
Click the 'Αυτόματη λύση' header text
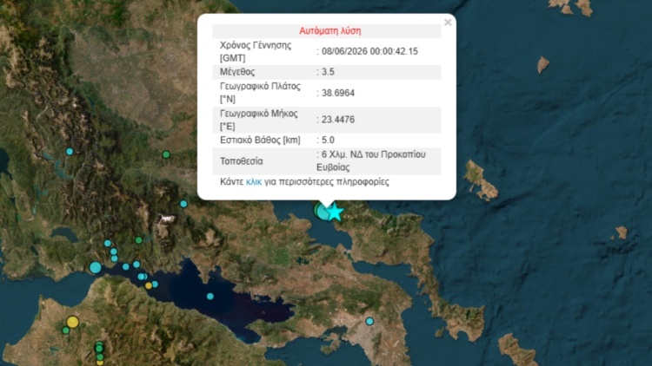click(x=330, y=31)
